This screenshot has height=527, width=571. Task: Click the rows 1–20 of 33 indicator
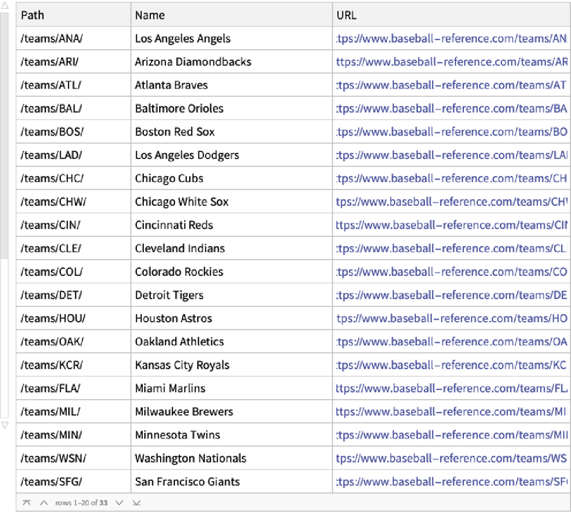[x=82, y=503]
